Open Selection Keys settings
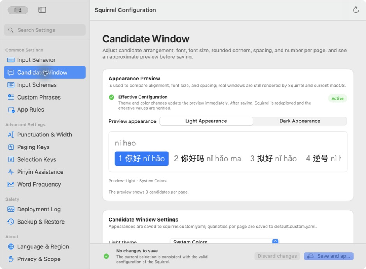Screen dimensions: 366x269 [x=45, y=159]
